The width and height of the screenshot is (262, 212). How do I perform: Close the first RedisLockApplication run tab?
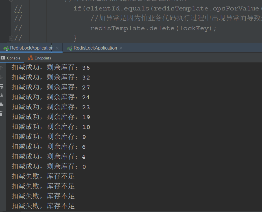tap(57, 48)
